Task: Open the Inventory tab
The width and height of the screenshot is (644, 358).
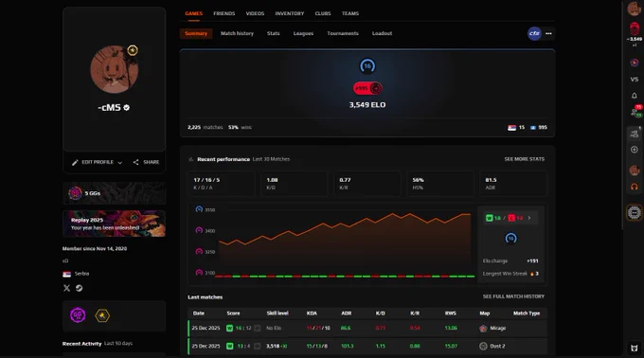Action: pos(290,13)
